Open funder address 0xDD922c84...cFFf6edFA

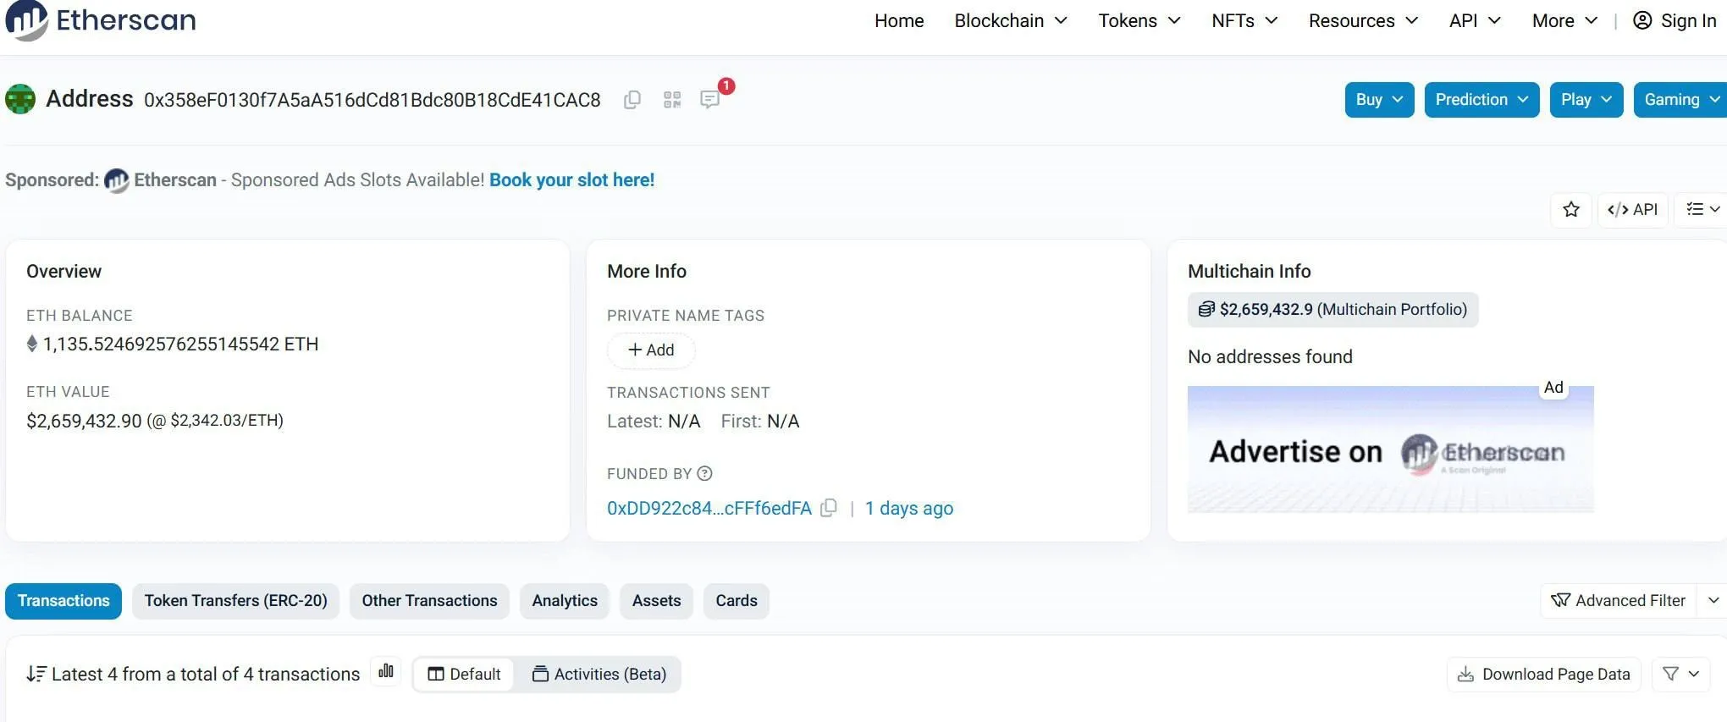coord(709,508)
